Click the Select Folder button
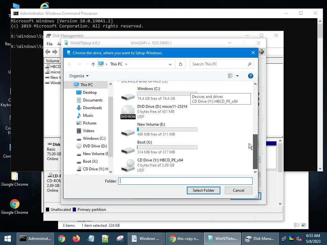The width and height of the screenshot is (327, 245). click(203, 190)
